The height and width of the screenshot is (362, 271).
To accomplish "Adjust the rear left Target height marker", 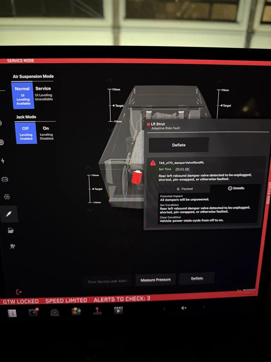I will (97, 189).
